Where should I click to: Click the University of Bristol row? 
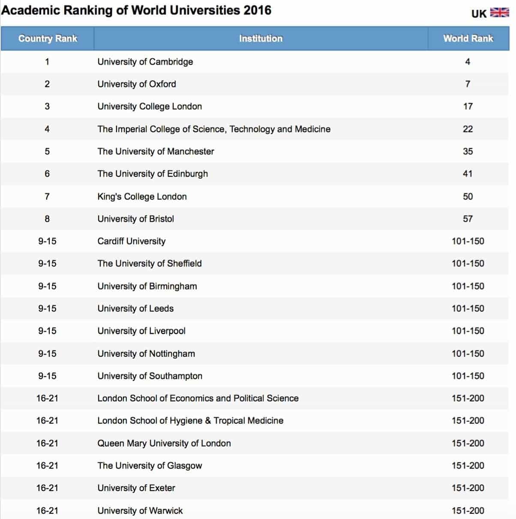pos(135,219)
